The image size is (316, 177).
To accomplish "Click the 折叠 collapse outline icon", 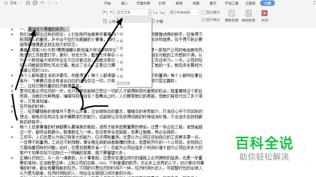I will click(x=153, y=21).
